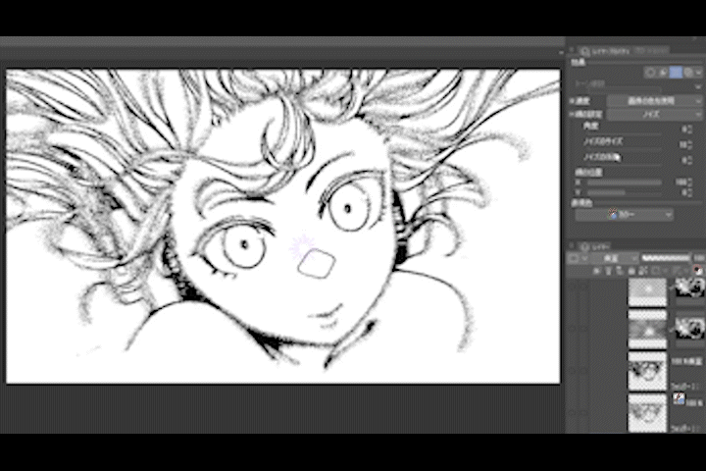
Task: Select the Layer panel tab
Action: [x=595, y=246]
